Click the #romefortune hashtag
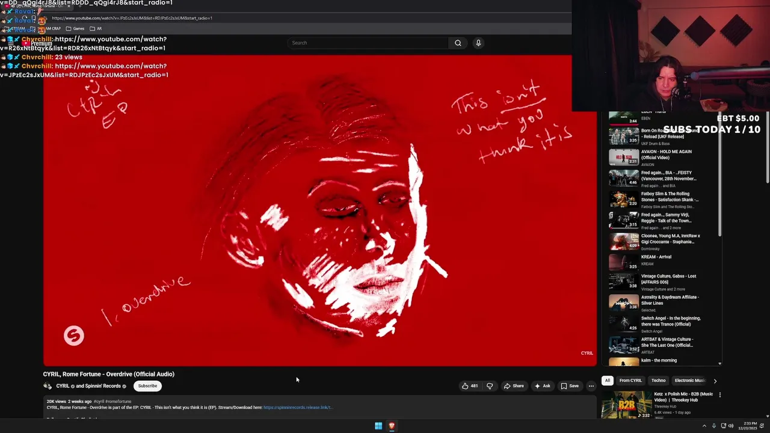This screenshot has height=433, width=770. [119, 401]
